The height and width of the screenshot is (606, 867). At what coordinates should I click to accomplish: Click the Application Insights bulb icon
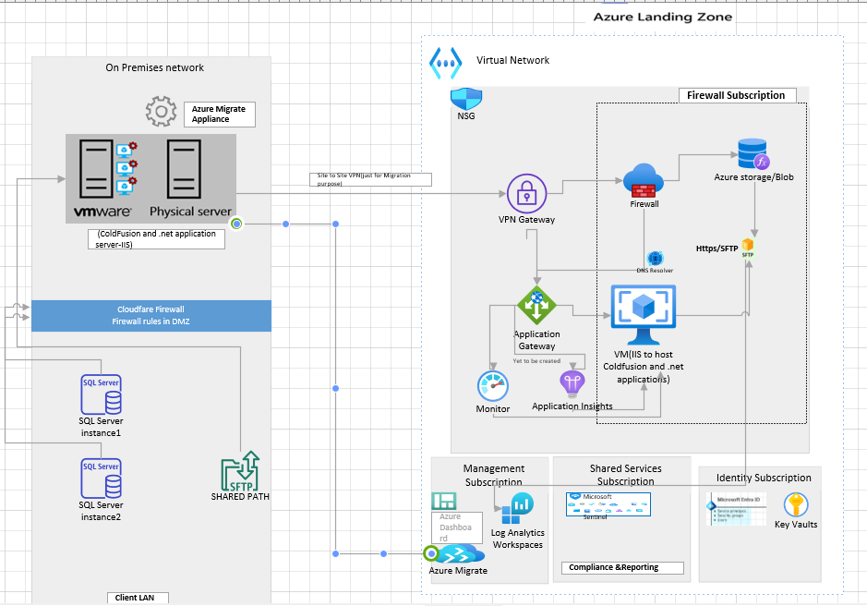(x=571, y=382)
